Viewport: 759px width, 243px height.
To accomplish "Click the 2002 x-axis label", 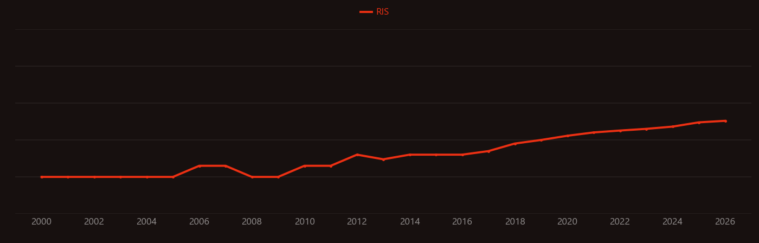I will pyautogui.click(x=94, y=222).
